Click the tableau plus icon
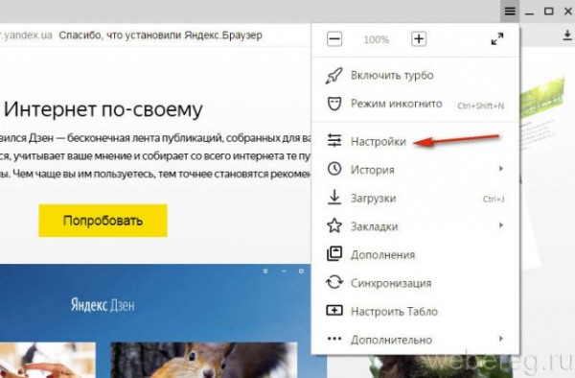 pyautogui.click(x=334, y=311)
